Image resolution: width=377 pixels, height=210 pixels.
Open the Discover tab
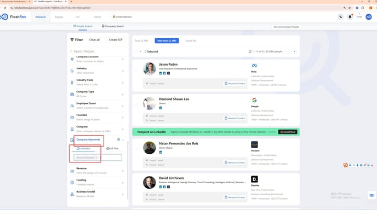click(x=41, y=17)
